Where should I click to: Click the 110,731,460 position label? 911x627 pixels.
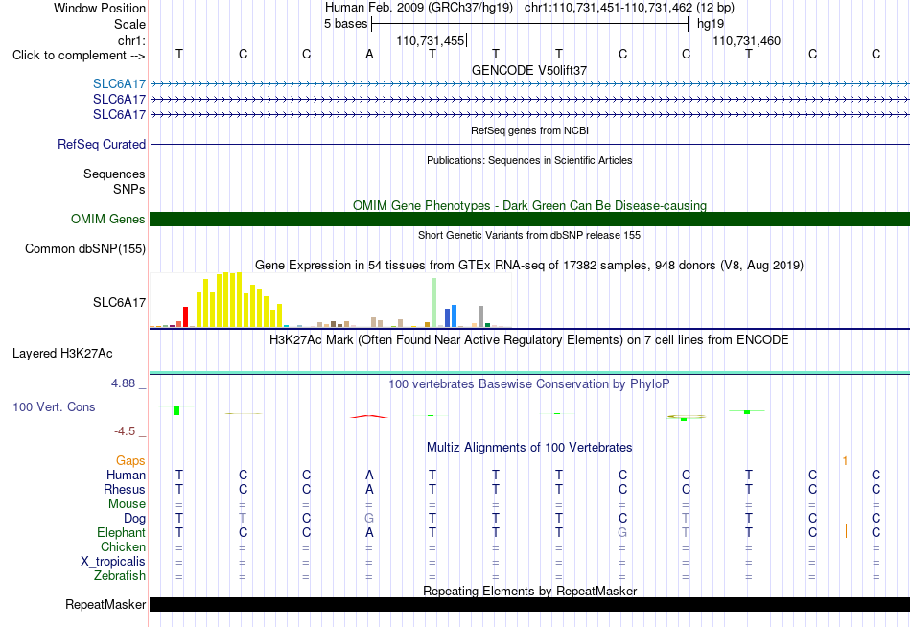(747, 40)
